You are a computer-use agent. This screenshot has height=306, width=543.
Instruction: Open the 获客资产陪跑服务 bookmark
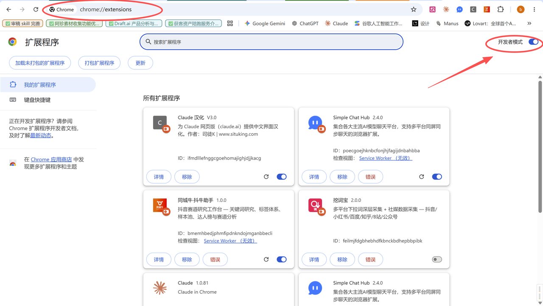(193, 23)
